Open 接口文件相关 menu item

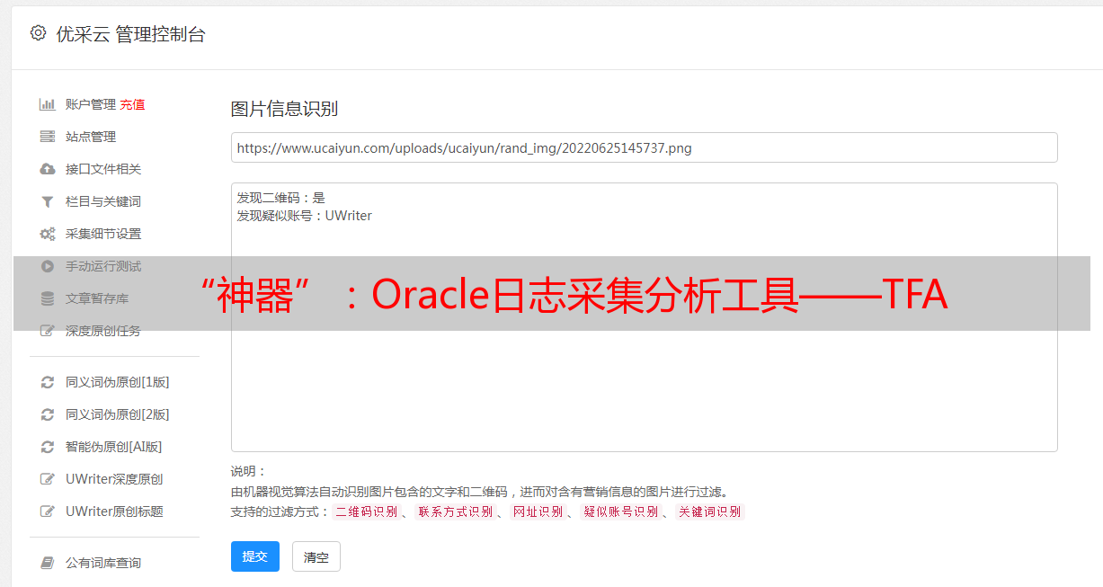point(103,169)
